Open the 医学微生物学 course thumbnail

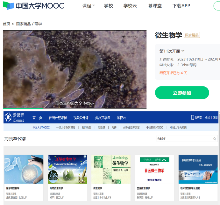[24, 169]
